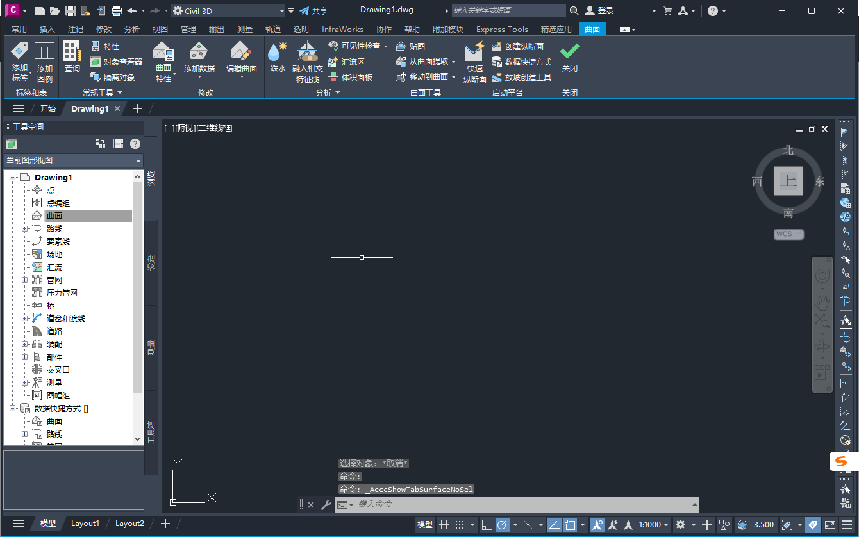The height and width of the screenshot is (537, 859).
Task: Toggle ortho mode in status bar
Action: [x=487, y=524]
